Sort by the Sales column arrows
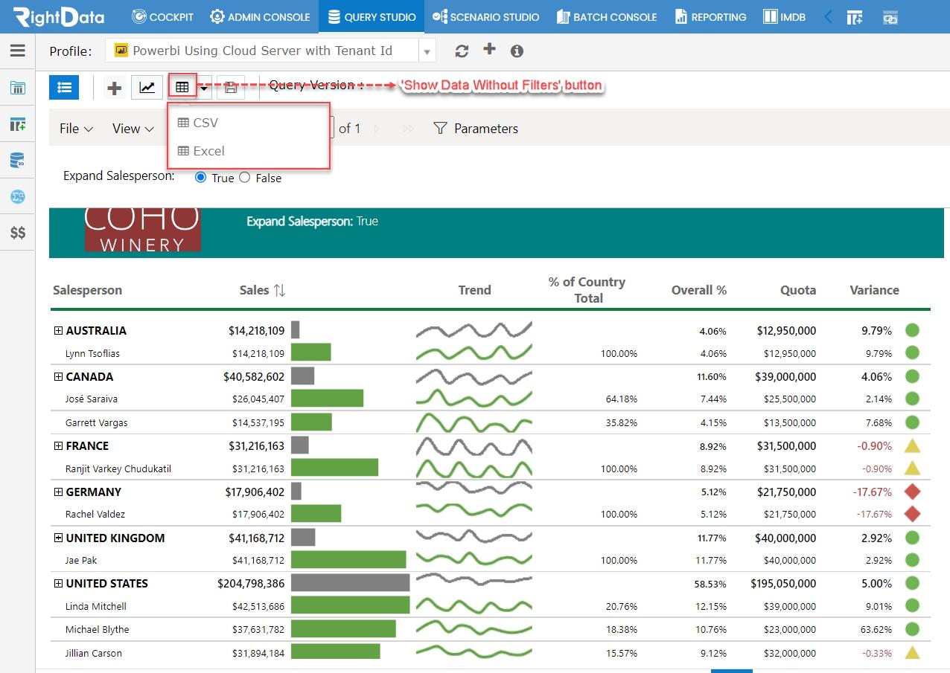The image size is (950, 673). [x=280, y=291]
